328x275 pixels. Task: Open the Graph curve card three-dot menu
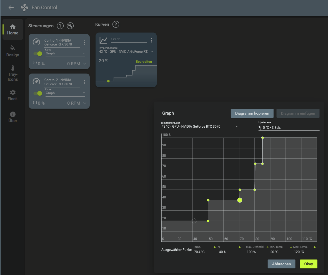[x=152, y=40]
